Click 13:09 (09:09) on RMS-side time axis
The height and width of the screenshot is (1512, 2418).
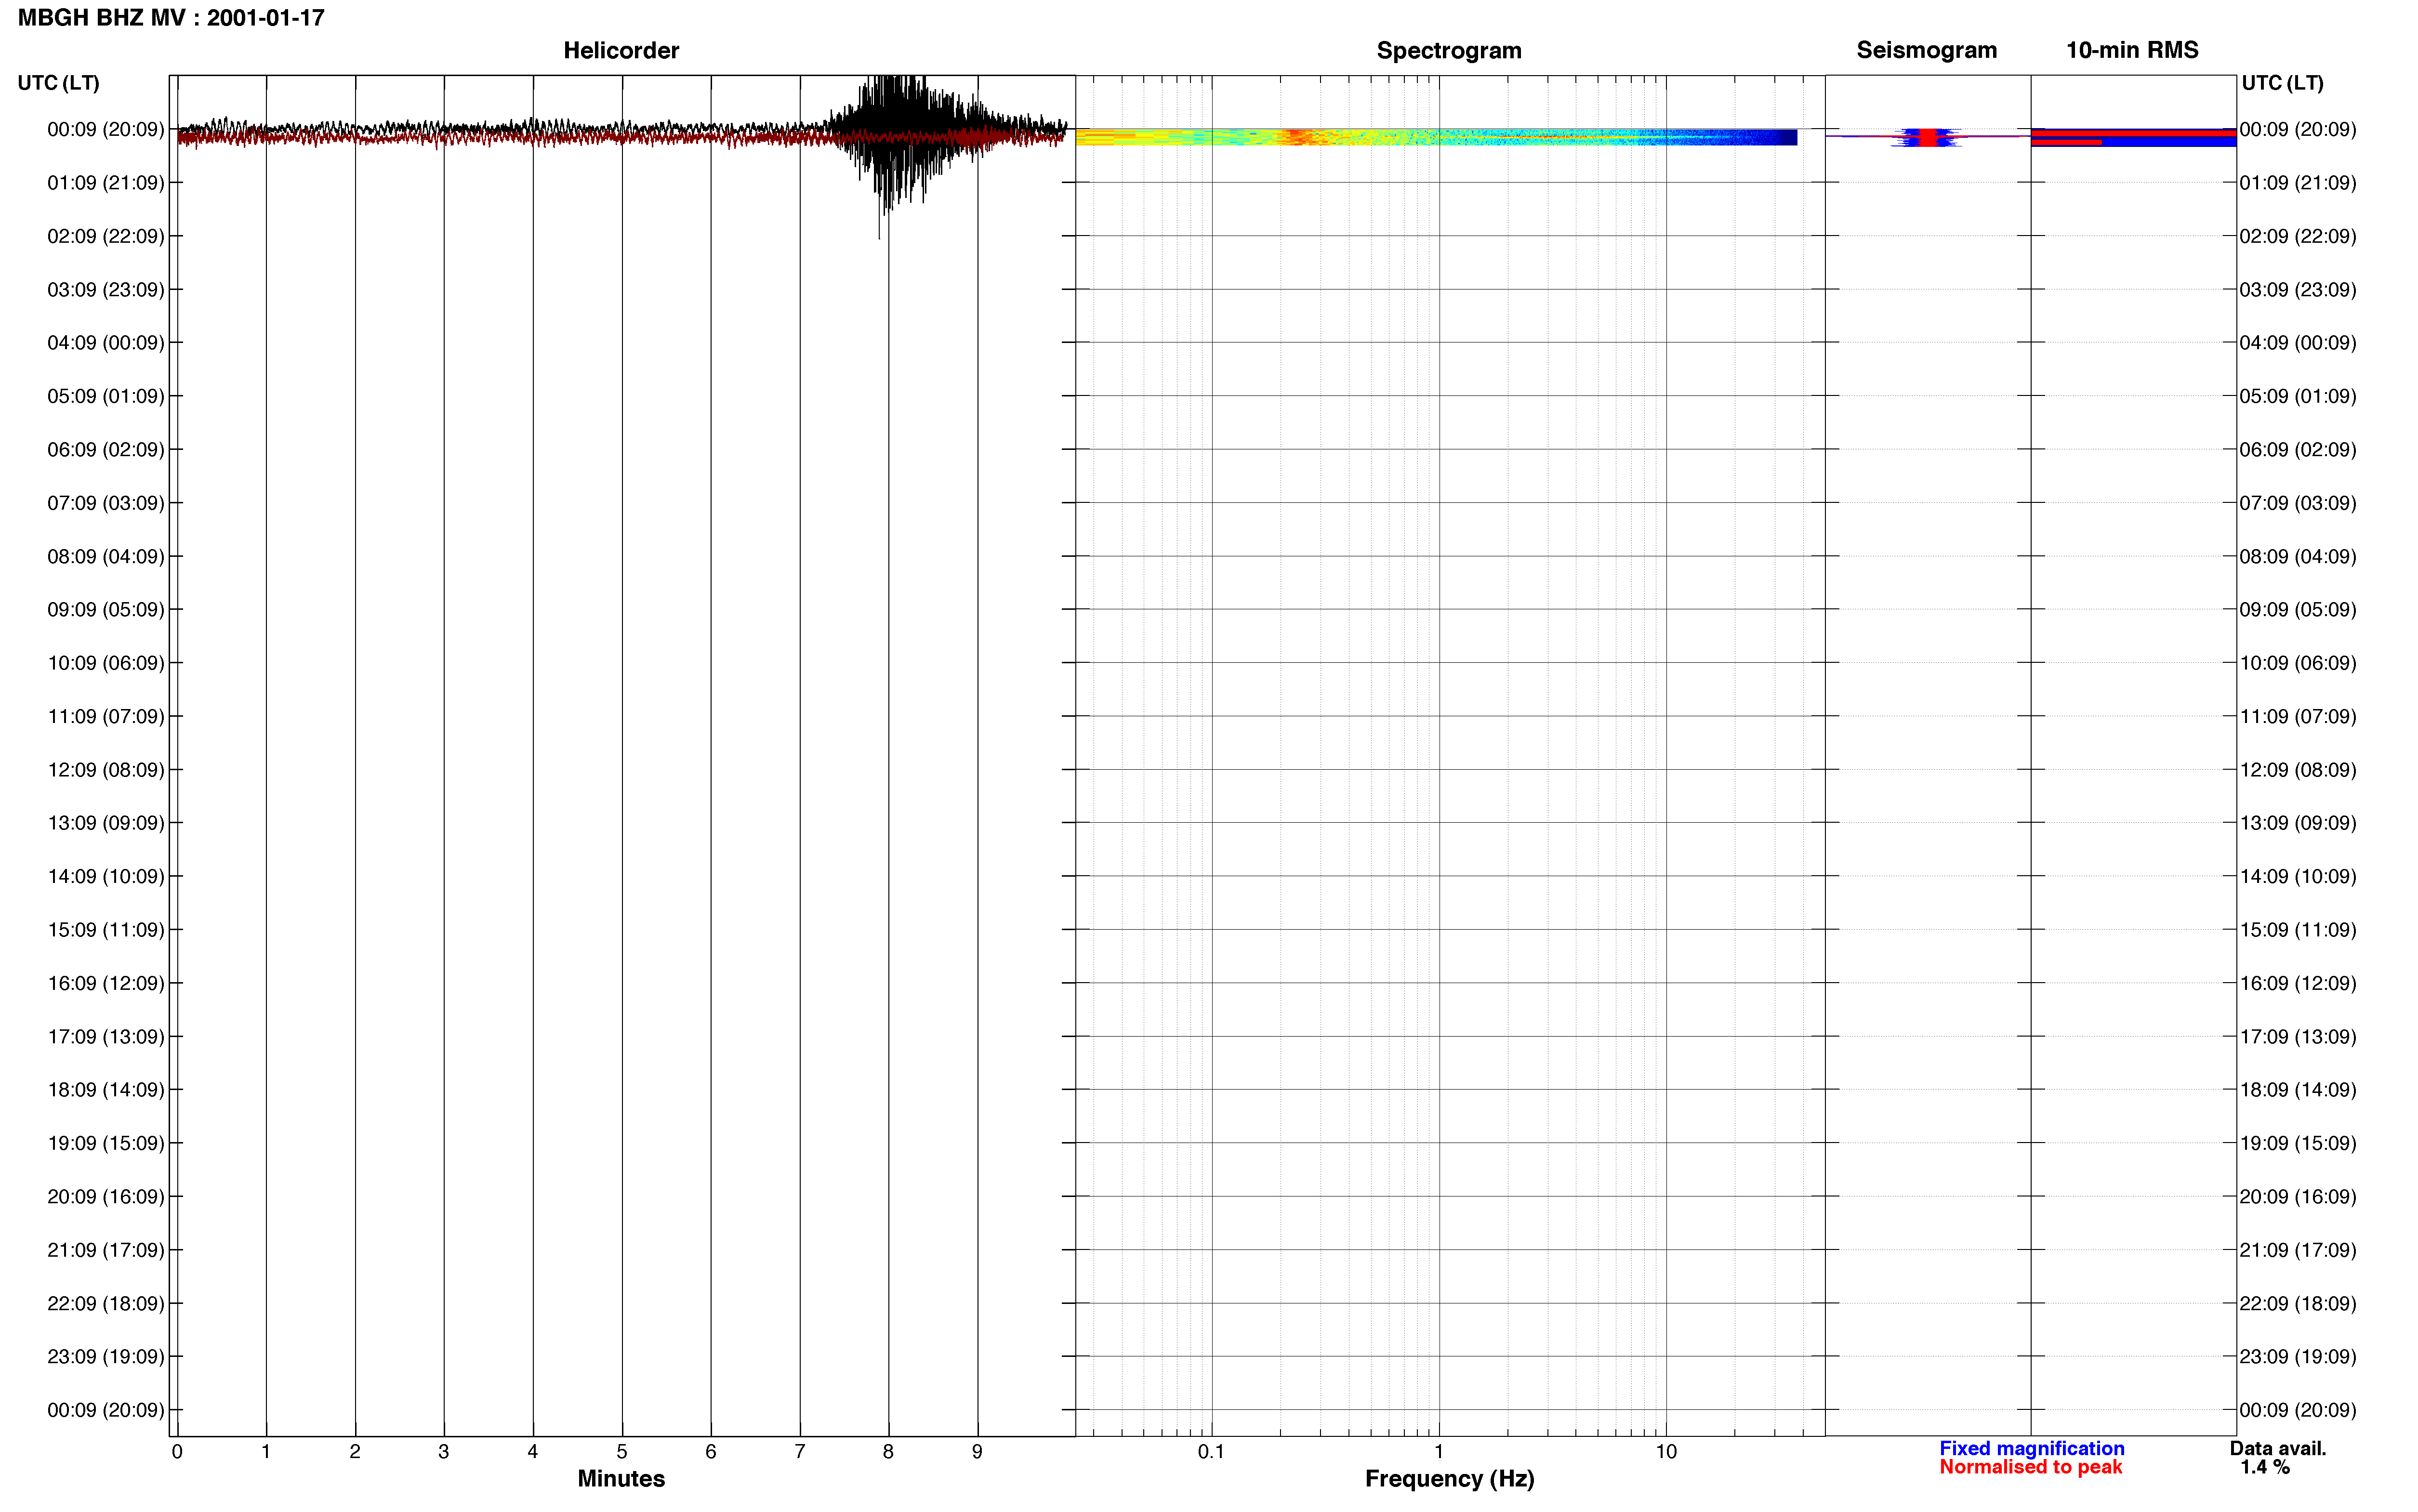pyautogui.click(x=2298, y=823)
